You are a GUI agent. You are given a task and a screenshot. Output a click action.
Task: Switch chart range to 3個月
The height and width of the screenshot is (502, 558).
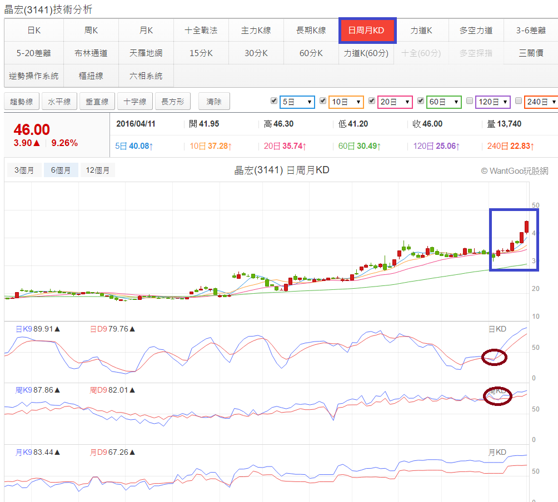(x=23, y=170)
